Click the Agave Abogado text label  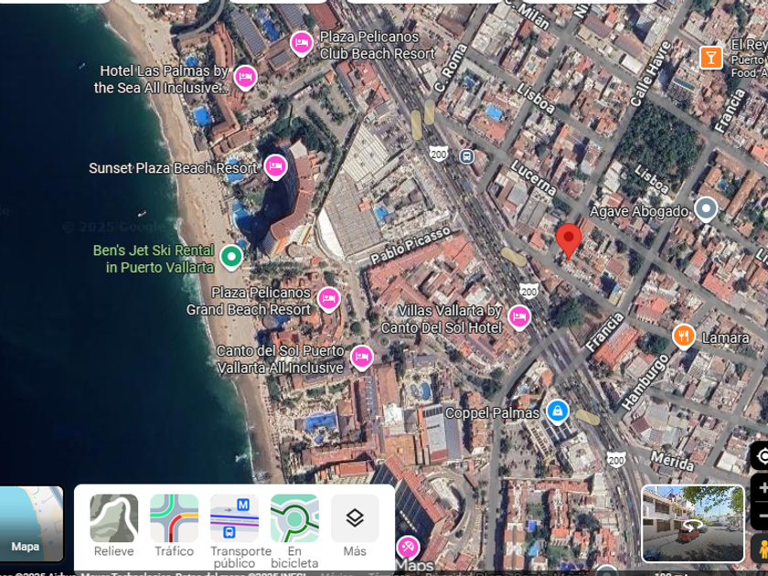[639, 211]
